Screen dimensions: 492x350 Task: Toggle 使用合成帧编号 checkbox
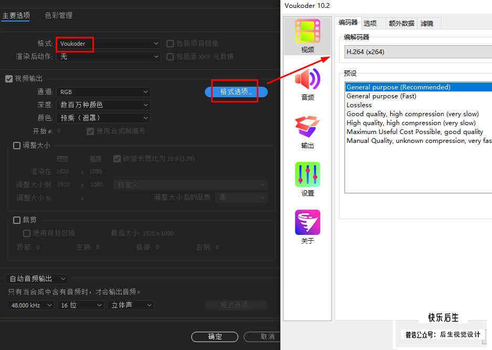(90, 131)
